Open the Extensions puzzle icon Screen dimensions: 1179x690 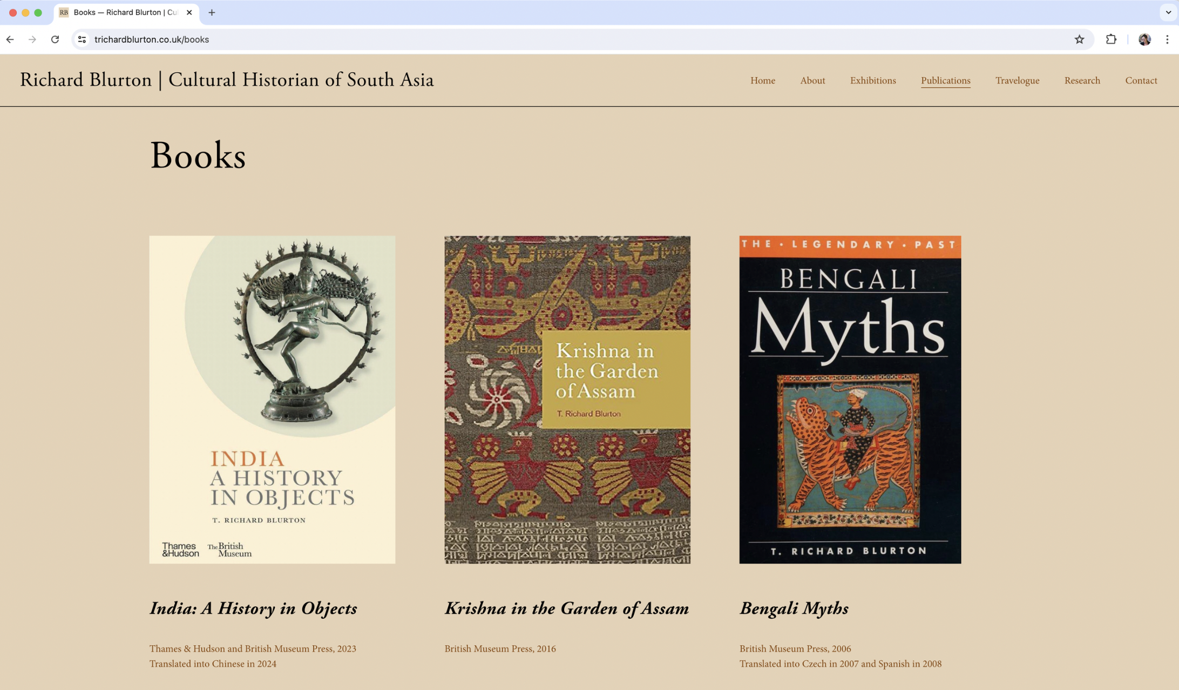pyautogui.click(x=1111, y=39)
